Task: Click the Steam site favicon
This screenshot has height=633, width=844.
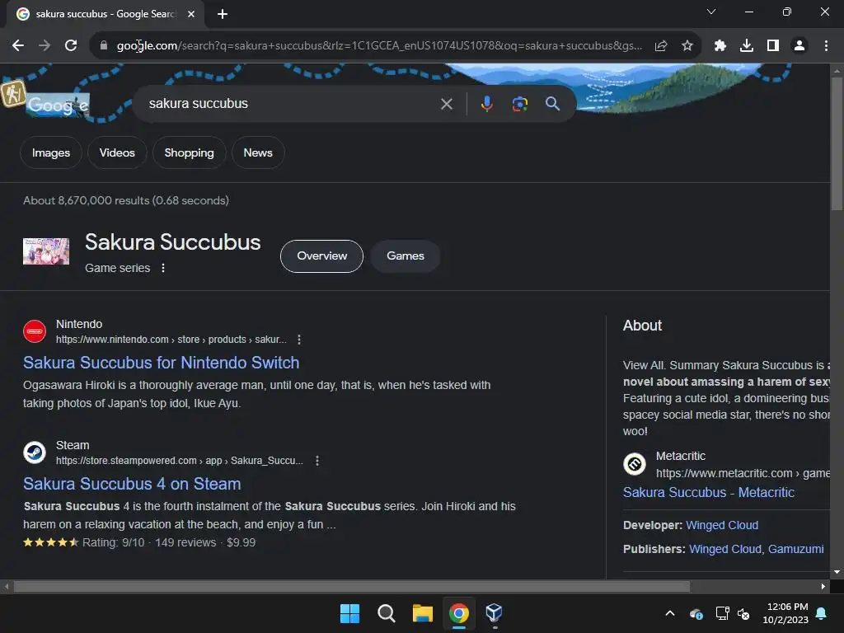Action: (35, 452)
